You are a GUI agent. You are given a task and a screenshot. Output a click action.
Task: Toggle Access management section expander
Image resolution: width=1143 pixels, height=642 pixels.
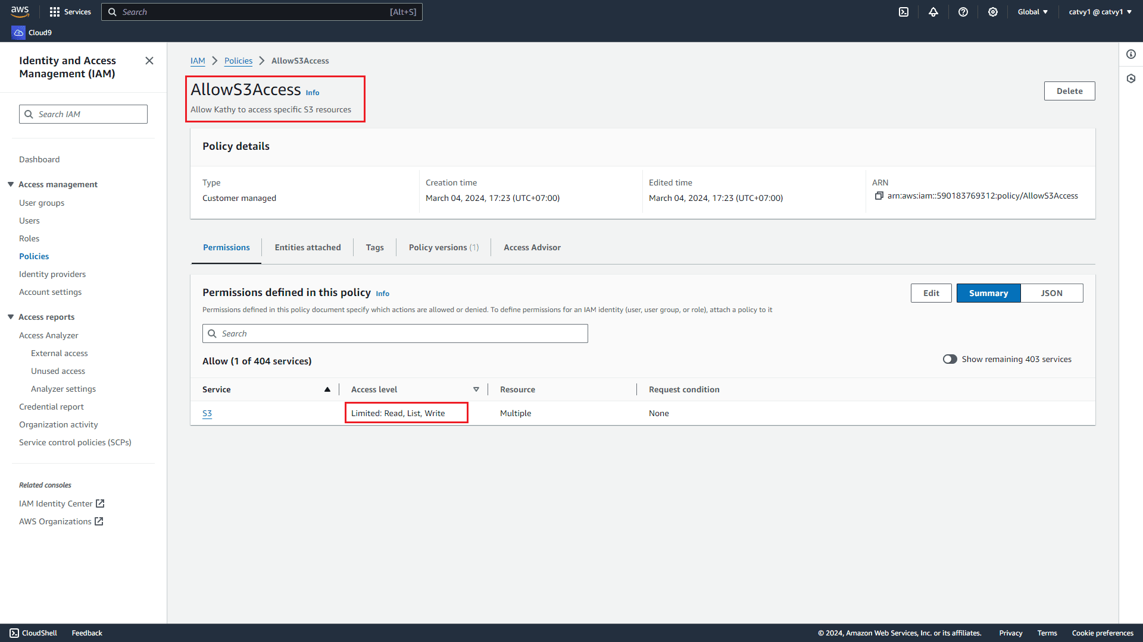11,184
